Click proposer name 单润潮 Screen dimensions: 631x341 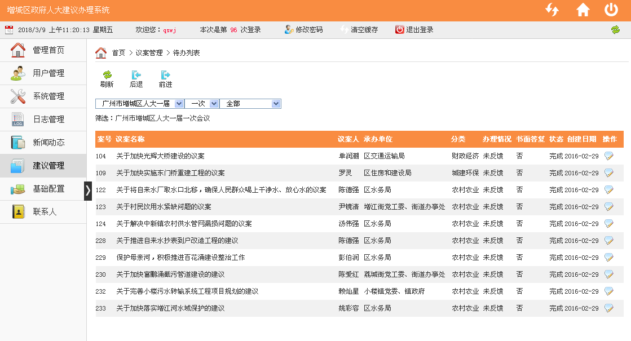coord(348,156)
